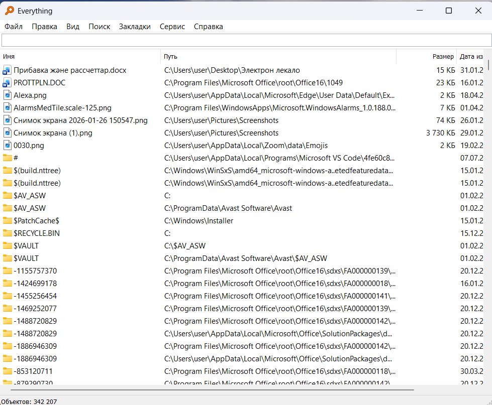The image size is (492, 405).
Task: Select file name AlarmsMedTile.scale-125.png
Action: (62, 108)
